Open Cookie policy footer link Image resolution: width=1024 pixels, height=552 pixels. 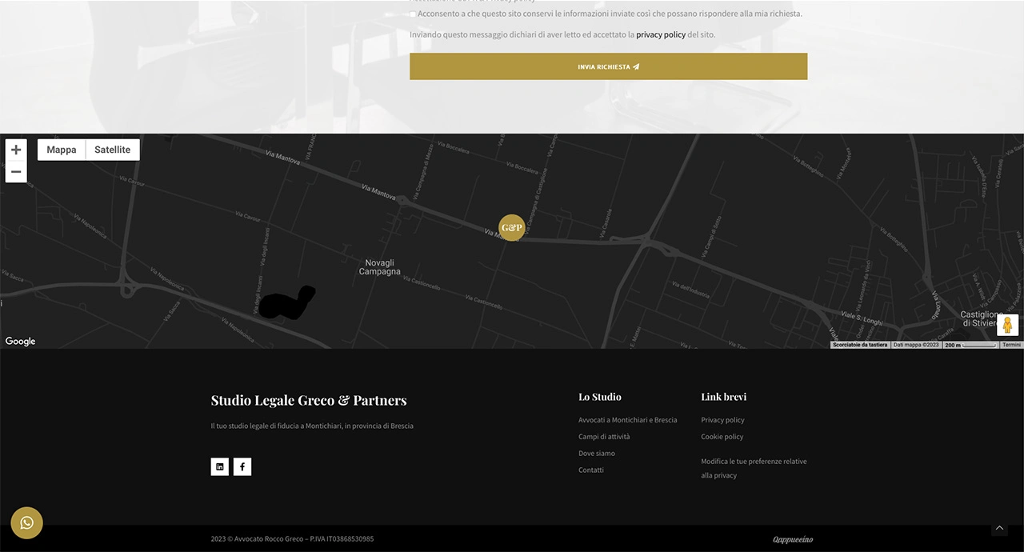722,437
